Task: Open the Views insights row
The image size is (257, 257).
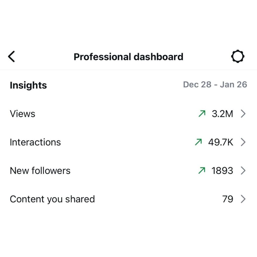Action: (x=23, y=114)
